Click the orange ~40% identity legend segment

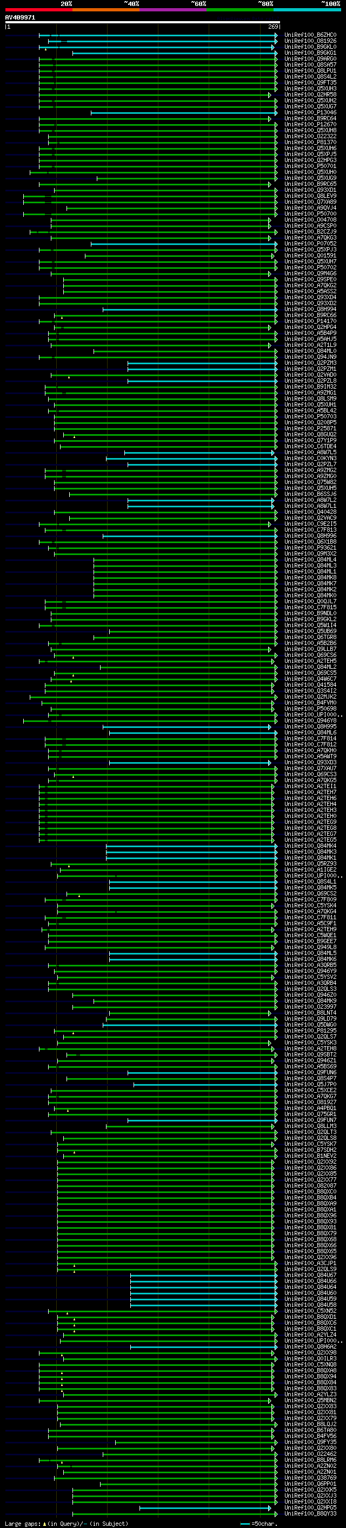[x=106, y=10]
